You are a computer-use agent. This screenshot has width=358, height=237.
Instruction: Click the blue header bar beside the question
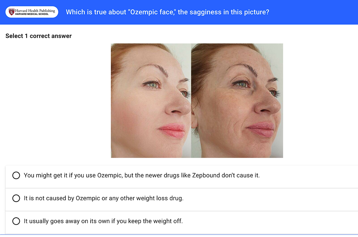click(x=313, y=12)
